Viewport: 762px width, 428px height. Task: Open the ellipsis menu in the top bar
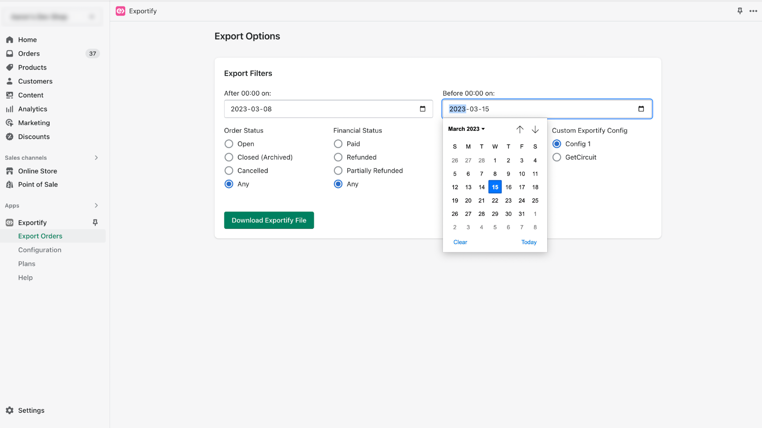point(753,11)
